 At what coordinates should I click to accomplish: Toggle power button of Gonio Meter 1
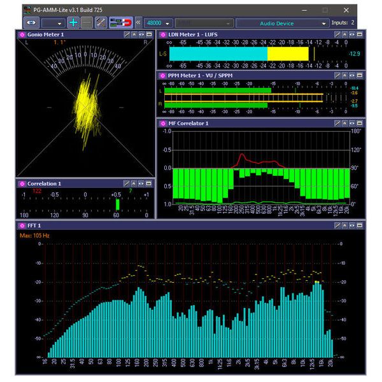[x=22, y=34]
